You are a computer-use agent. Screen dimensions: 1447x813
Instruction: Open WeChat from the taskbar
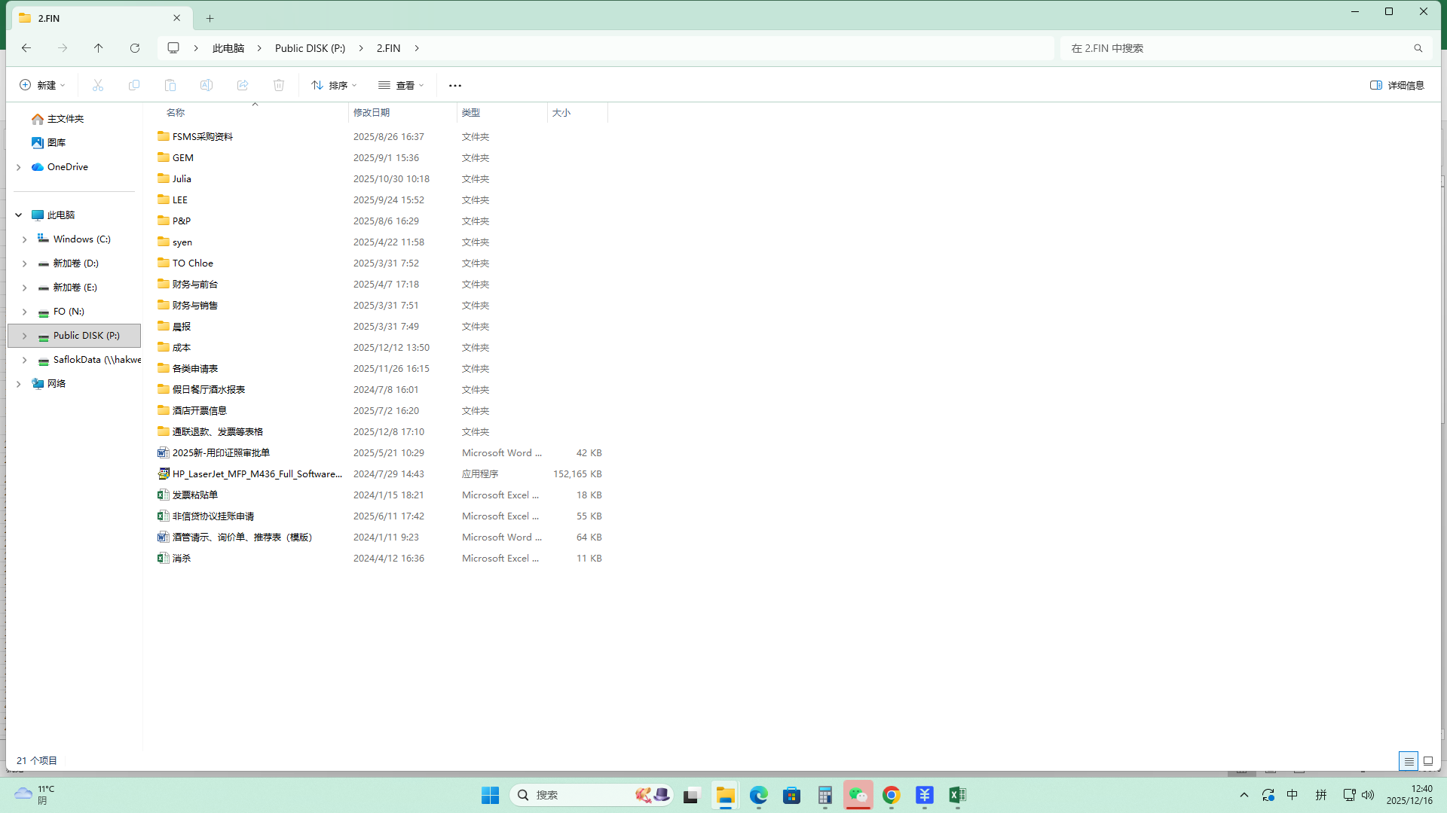click(858, 795)
